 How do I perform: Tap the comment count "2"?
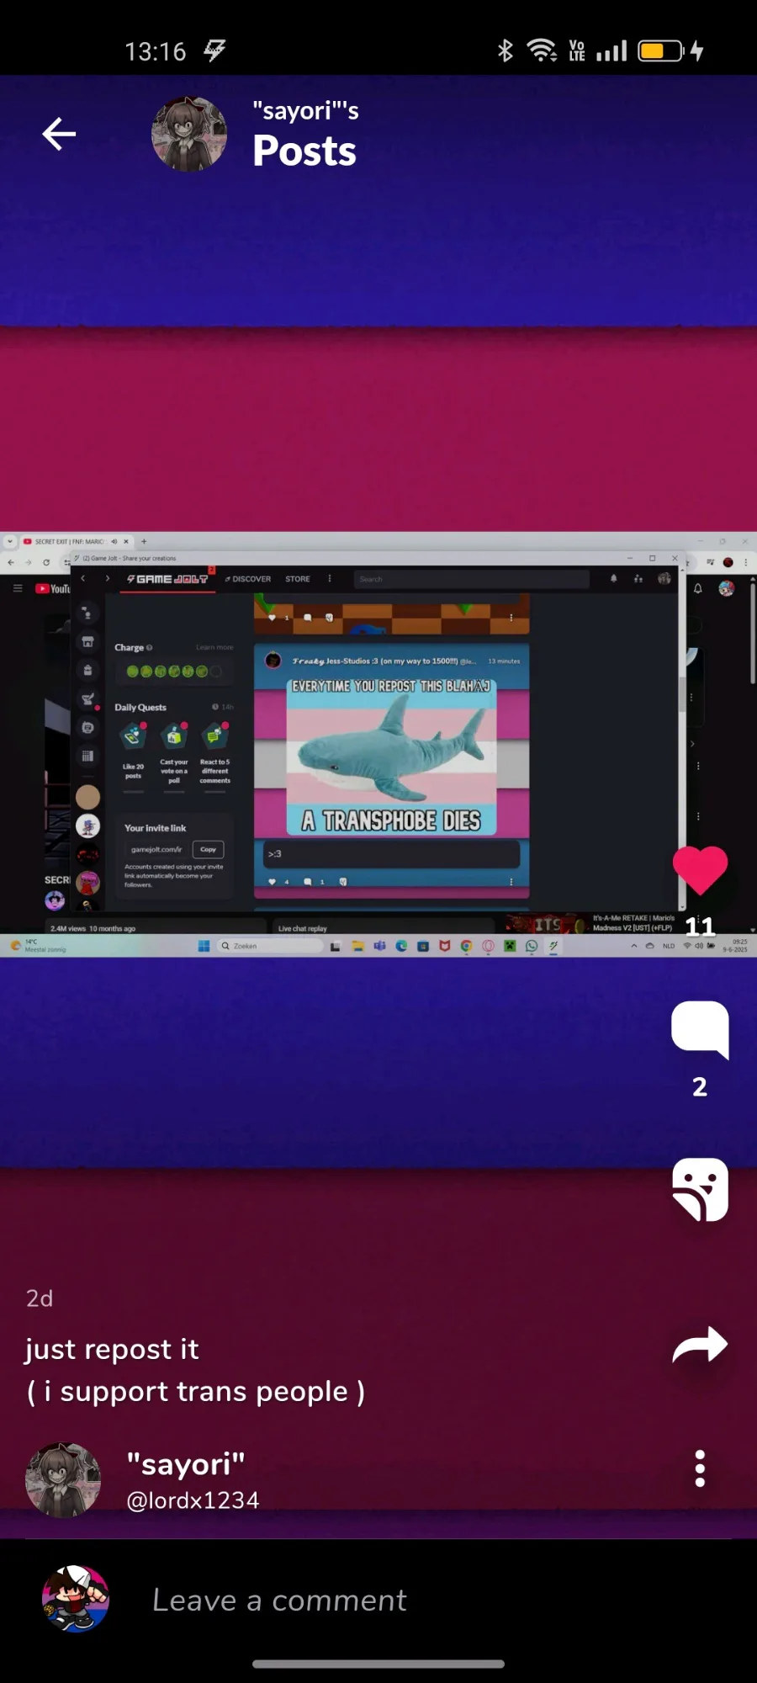[700, 1086]
